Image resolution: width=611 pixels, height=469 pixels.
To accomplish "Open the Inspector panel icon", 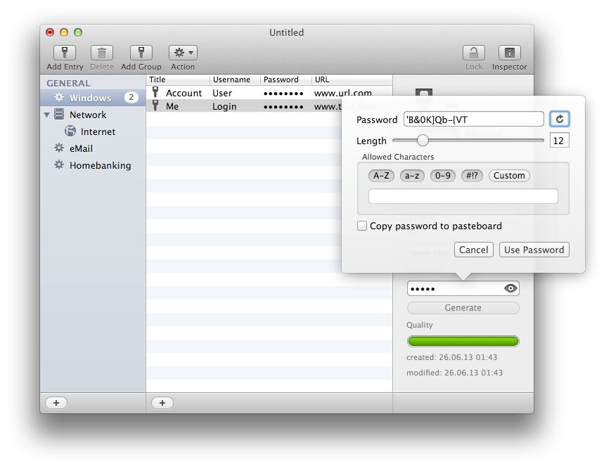I will (x=509, y=53).
